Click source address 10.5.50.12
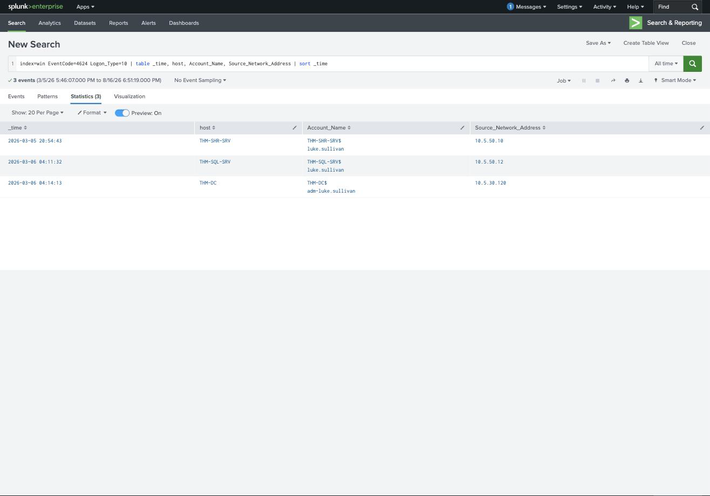This screenshot has width=710, height=496. pos(489,162)
